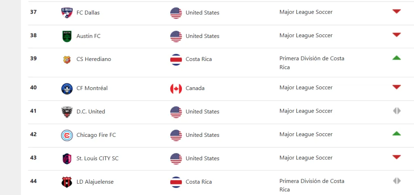Image resolution: width=414 pixels, height=195 pixels.
Task: Click Major League Soccer in D.C. United row
Action: [306, 111]
